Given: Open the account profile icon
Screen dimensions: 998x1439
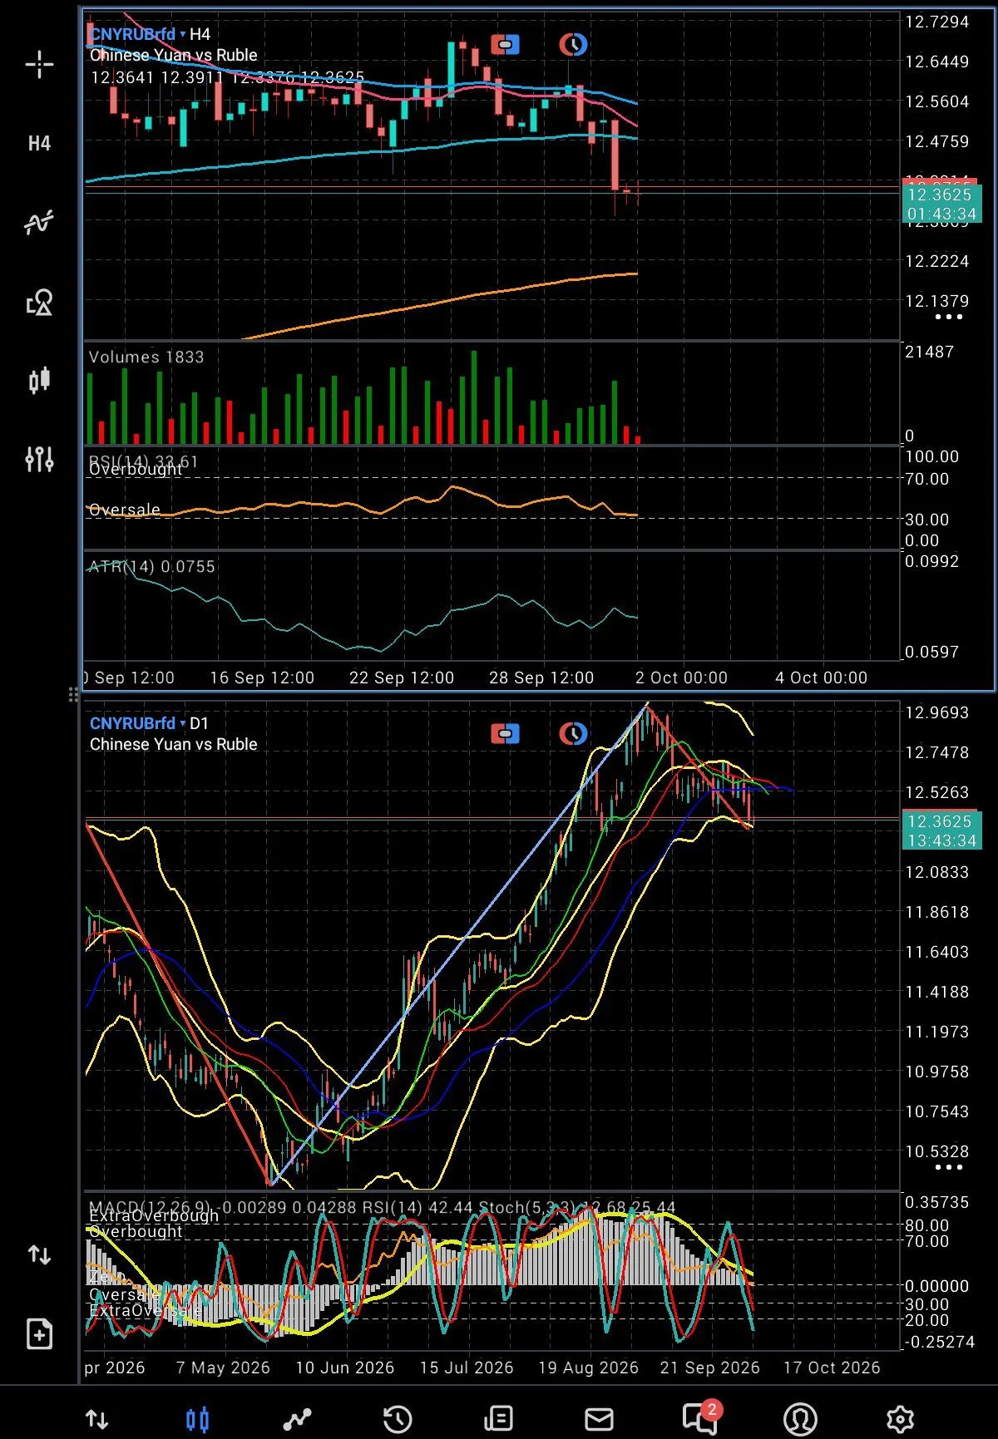Looking at the screenshot, I should 800,1419.
